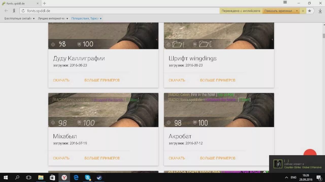Click СКАЧАТЬ under Шрифт wingdings
Screen dimensions: 325x182
(x=177, y=80)
